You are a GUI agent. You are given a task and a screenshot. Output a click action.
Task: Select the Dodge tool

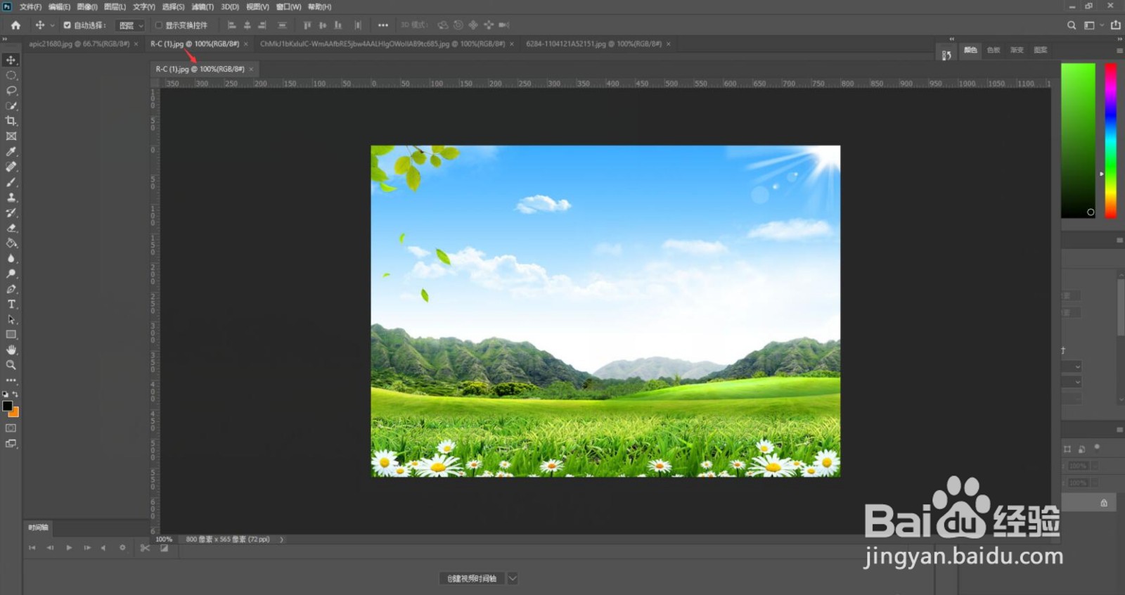coord(11,274)
